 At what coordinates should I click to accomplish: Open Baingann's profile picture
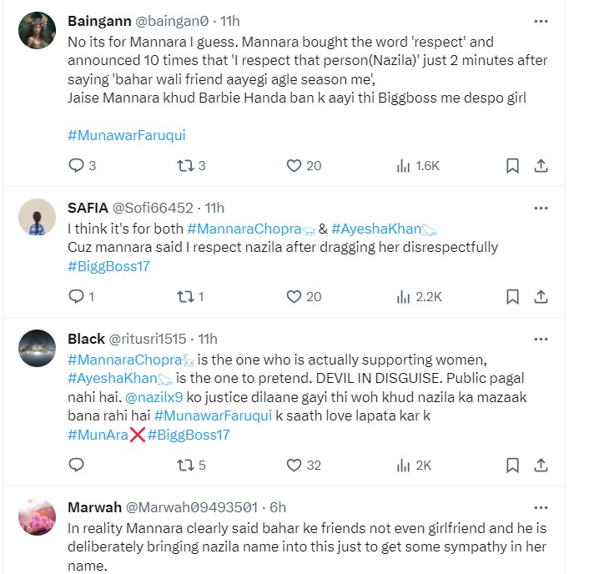click(x=37, y=32)
